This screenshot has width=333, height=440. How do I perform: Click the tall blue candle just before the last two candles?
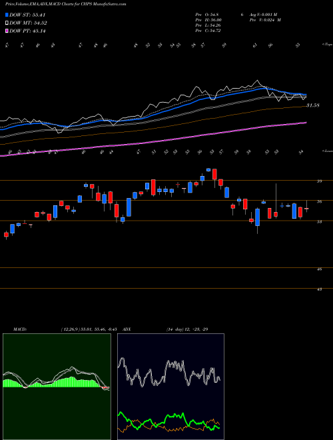point(294,211)
